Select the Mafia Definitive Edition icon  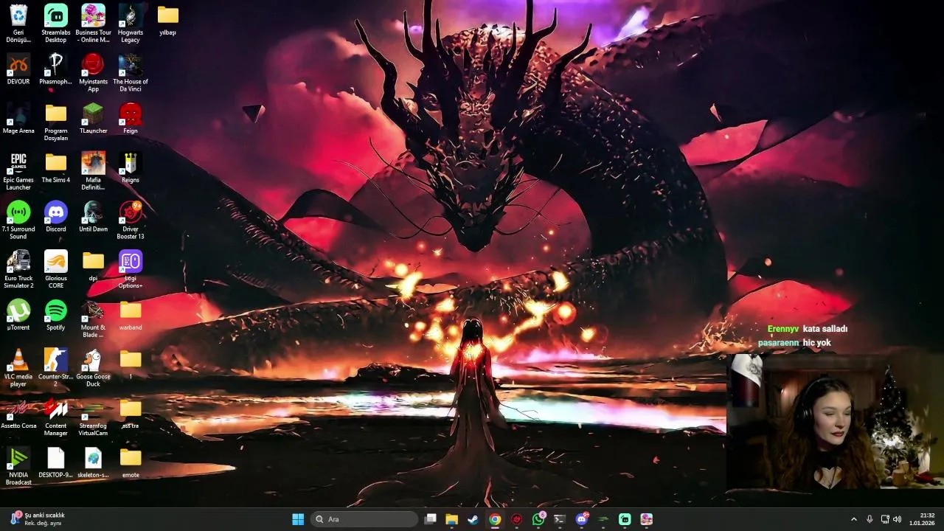93,171
